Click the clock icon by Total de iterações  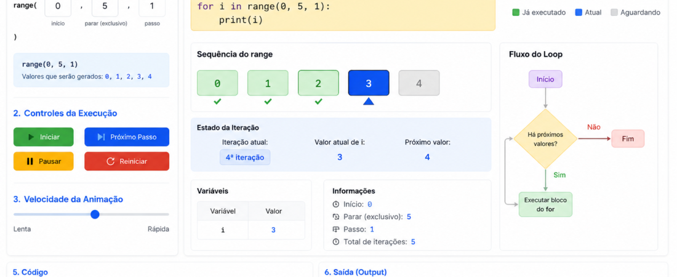[x=336, y=242]
